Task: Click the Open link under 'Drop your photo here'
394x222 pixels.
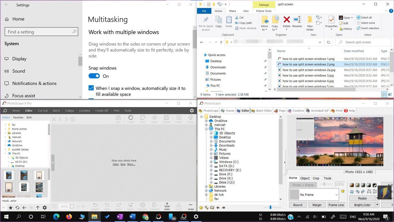Action: coord(116,164)
